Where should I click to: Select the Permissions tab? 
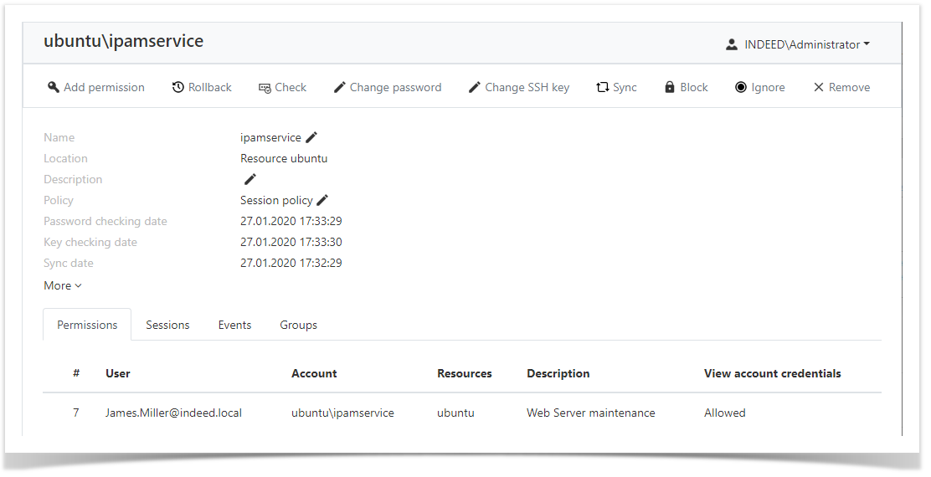87,325
